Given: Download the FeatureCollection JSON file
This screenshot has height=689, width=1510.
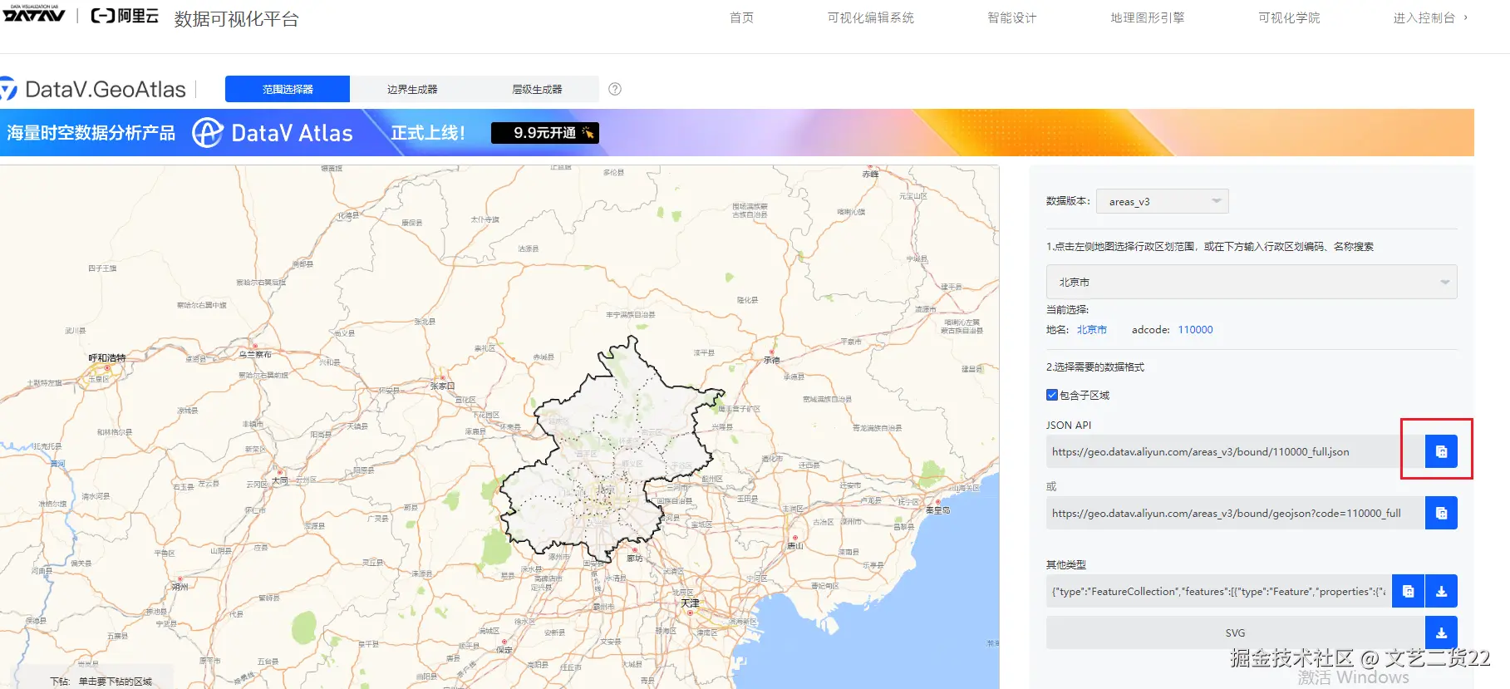Looking at the screenshot, I should pyautogui.click(x=1441, y=592).
